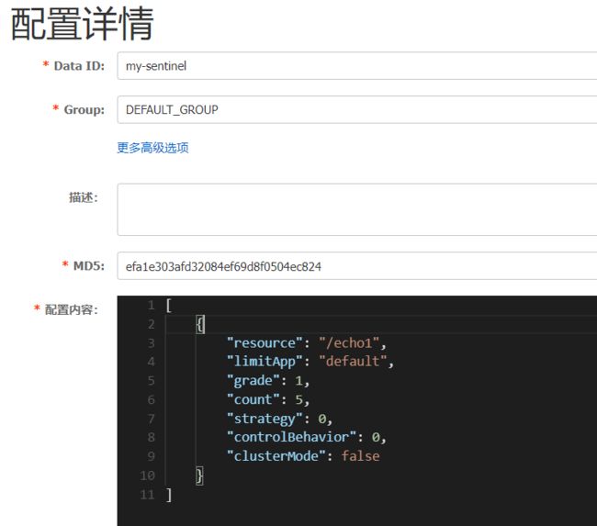Click the Data ID label
The height and width of the screenshot is (526, 597).
point(79,66)
